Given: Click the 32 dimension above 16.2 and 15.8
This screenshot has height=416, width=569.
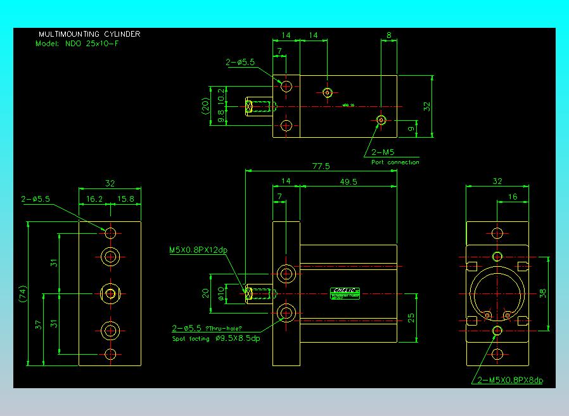Looking at the screenshot, I should [110, 183].
